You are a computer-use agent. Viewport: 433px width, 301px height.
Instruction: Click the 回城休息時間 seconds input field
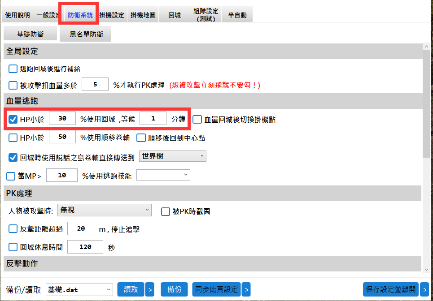pos(85,247)
